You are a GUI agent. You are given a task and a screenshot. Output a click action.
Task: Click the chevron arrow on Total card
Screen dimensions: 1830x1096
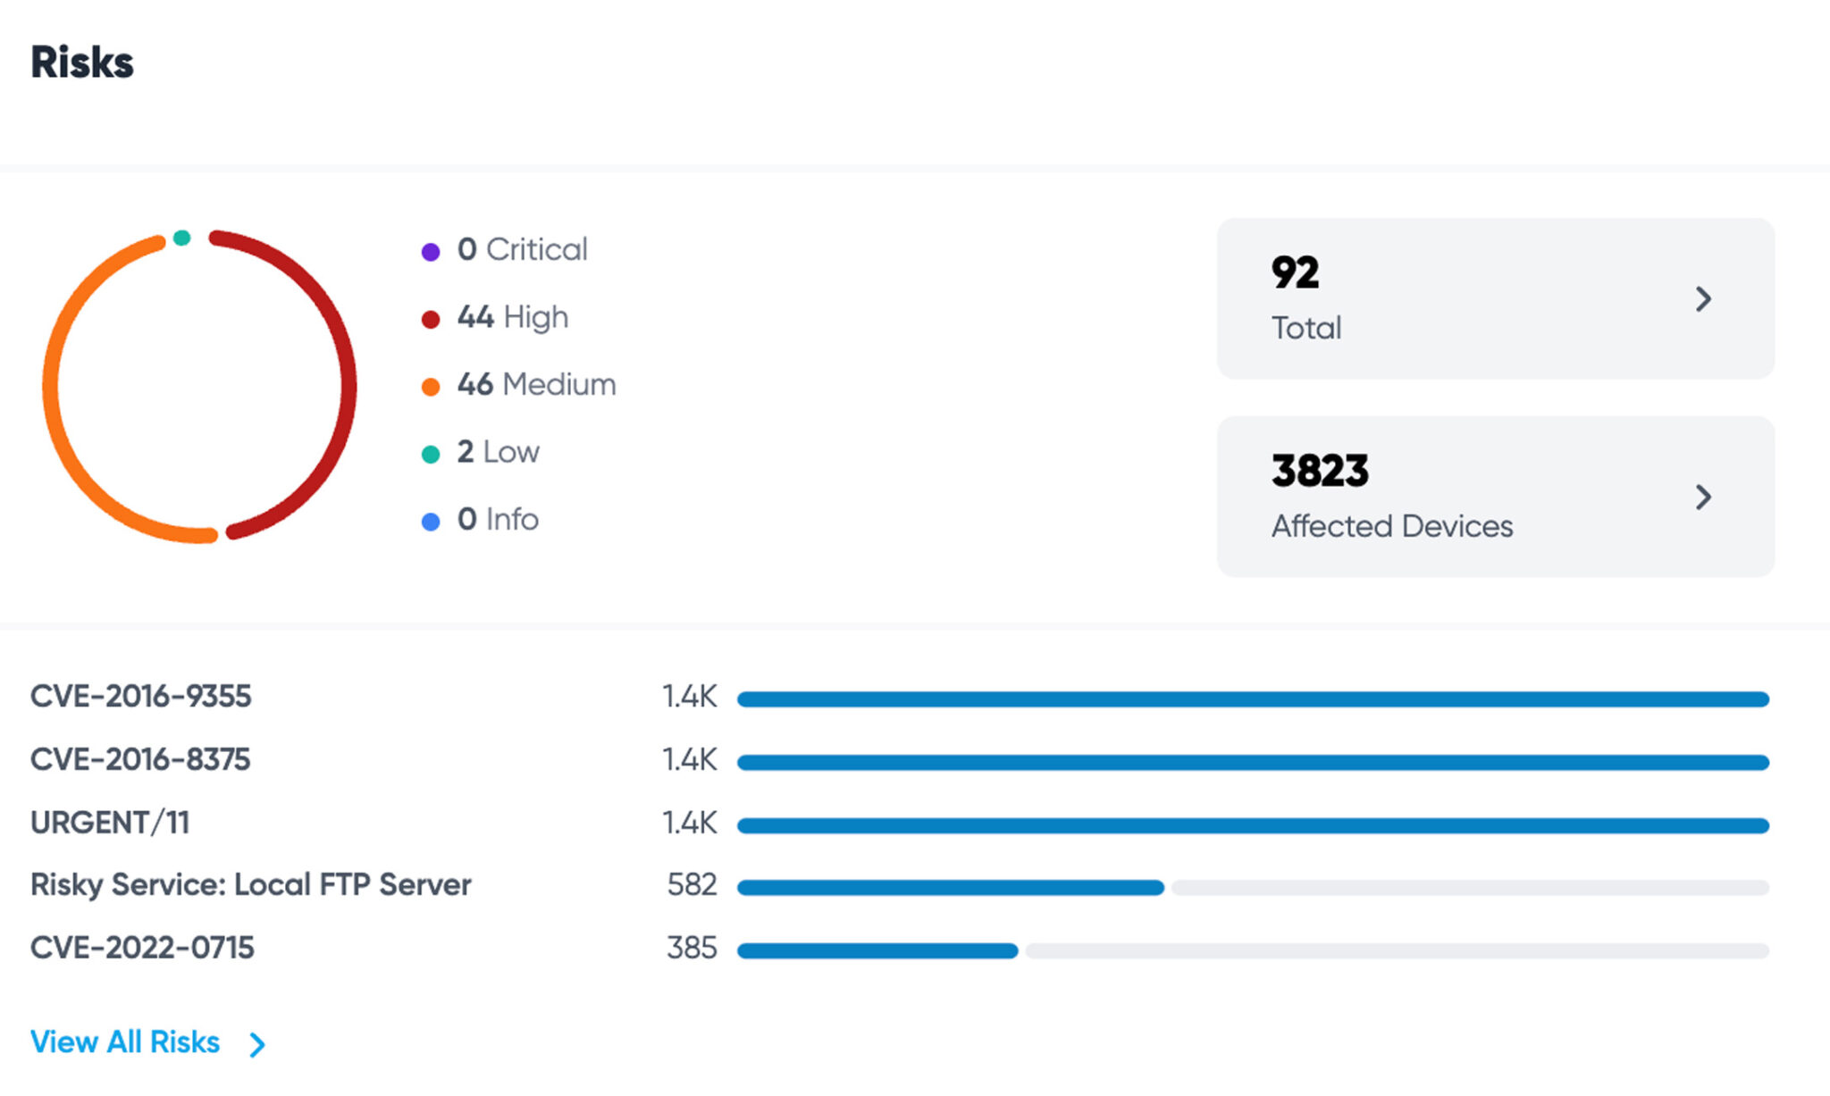coord(1703,299)
